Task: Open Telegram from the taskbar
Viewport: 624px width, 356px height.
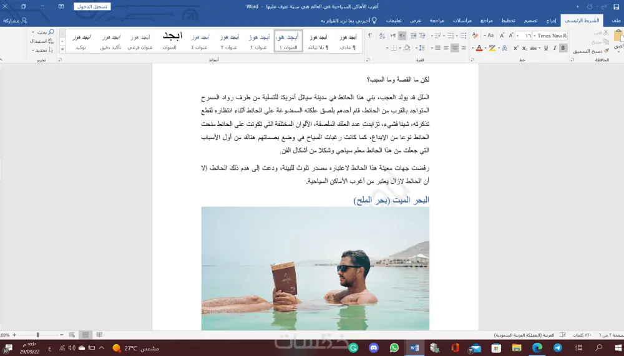Action: (x=557, y=348)
